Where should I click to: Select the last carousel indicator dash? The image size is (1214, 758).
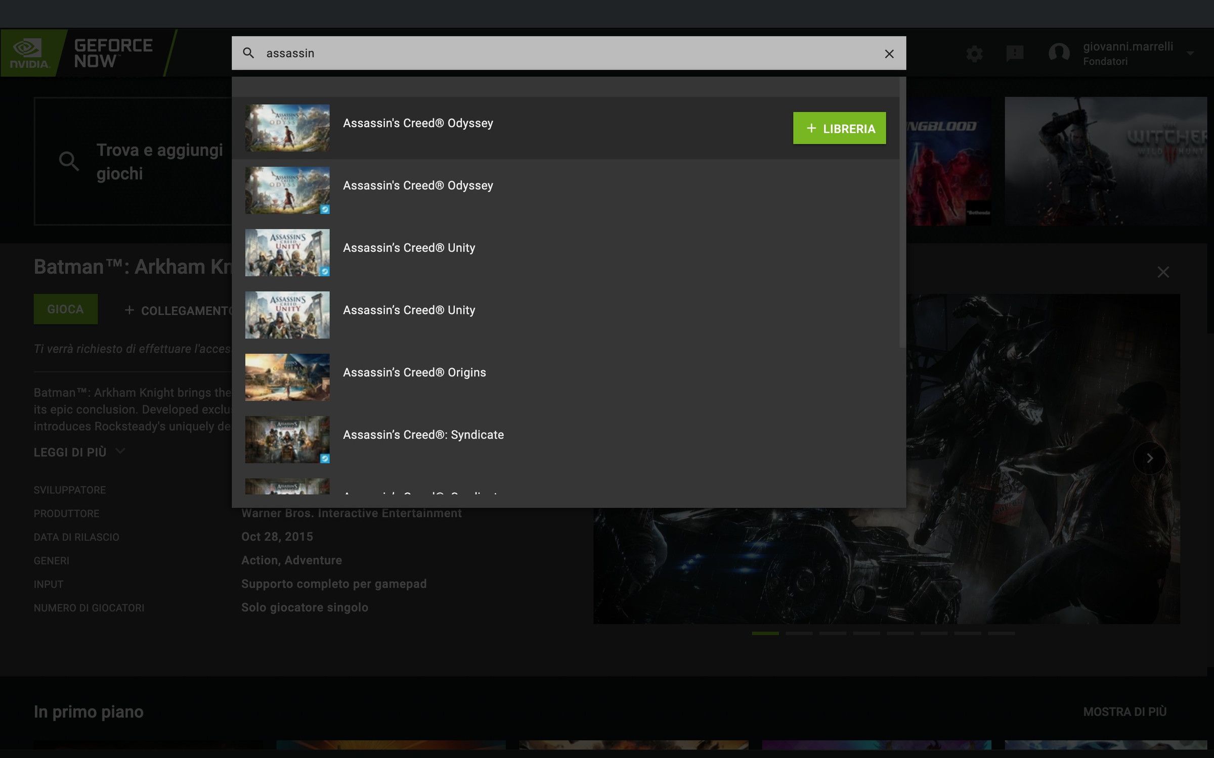point(1001,633)
